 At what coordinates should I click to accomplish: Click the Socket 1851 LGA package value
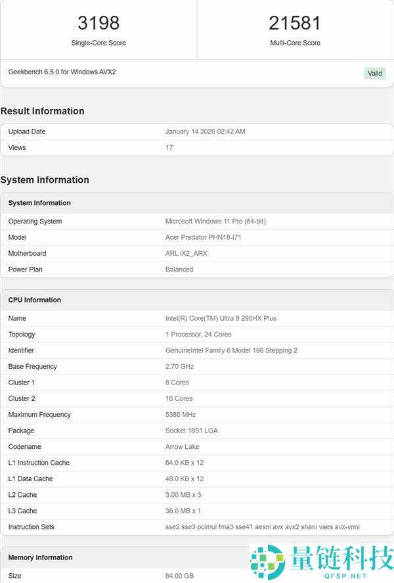(191, 431)
